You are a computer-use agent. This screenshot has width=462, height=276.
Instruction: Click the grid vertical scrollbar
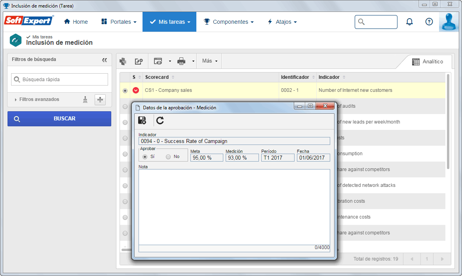coord(448,121)
